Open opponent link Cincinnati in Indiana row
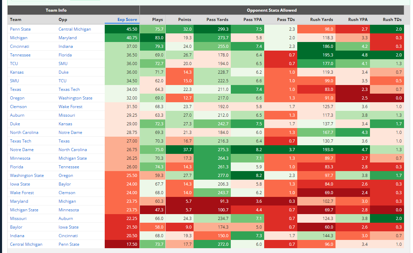The image size is (413, 253). (68, 236)
